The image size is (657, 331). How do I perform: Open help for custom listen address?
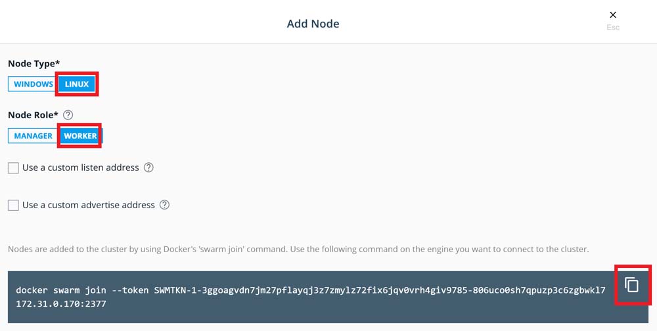[x=148, y=167]
